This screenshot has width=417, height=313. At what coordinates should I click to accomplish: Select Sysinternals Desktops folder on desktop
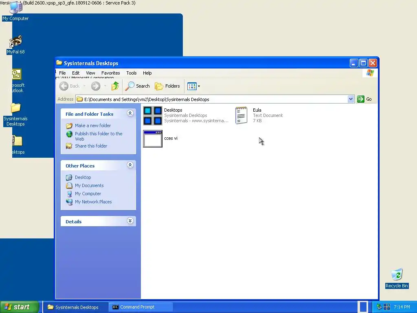click(x=15, y=115)
